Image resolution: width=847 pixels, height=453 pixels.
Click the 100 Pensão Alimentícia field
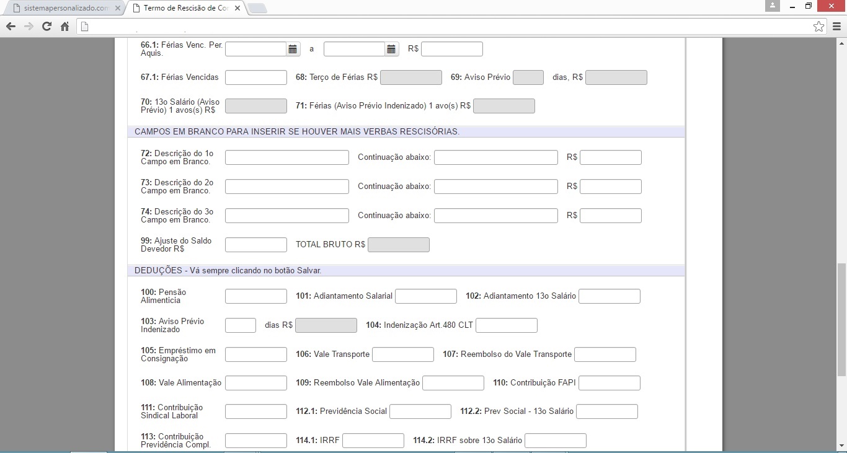click(x=255, y=296)
